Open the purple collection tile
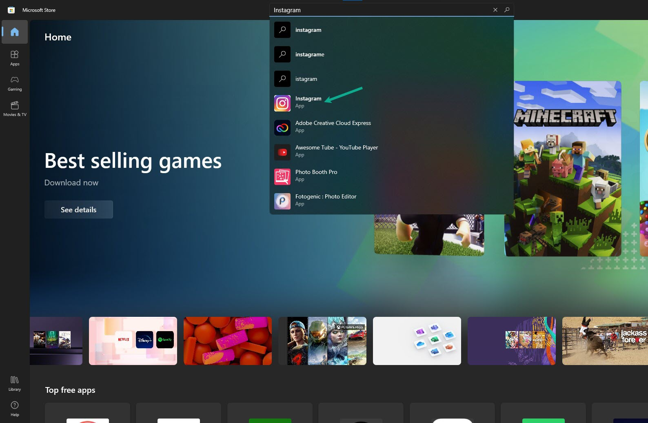This screenshot has height=423, width=648. (x=512, y=341)
